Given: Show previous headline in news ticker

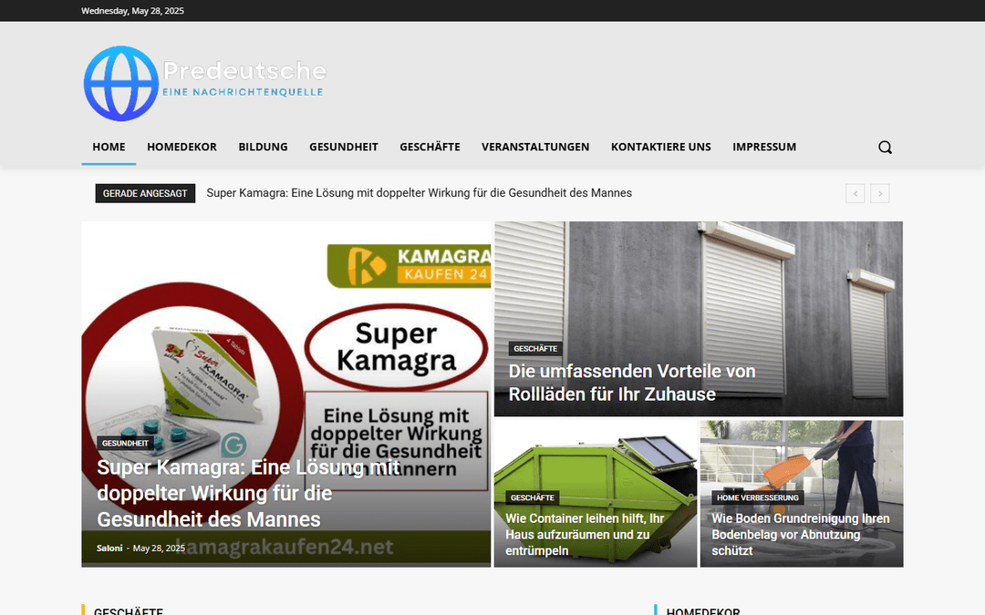Looking at the screenshot, I should click(855, 193).
